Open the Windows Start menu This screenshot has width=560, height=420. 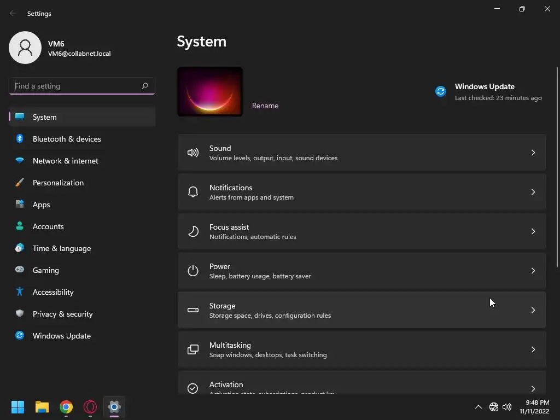(x=17, y=407)
